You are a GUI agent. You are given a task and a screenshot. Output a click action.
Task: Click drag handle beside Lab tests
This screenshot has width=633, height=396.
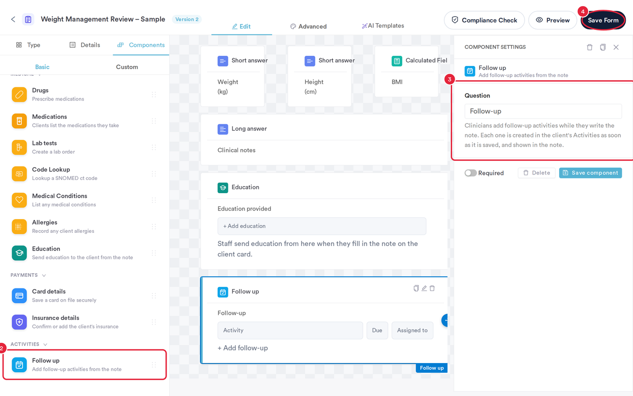[154, 147]
